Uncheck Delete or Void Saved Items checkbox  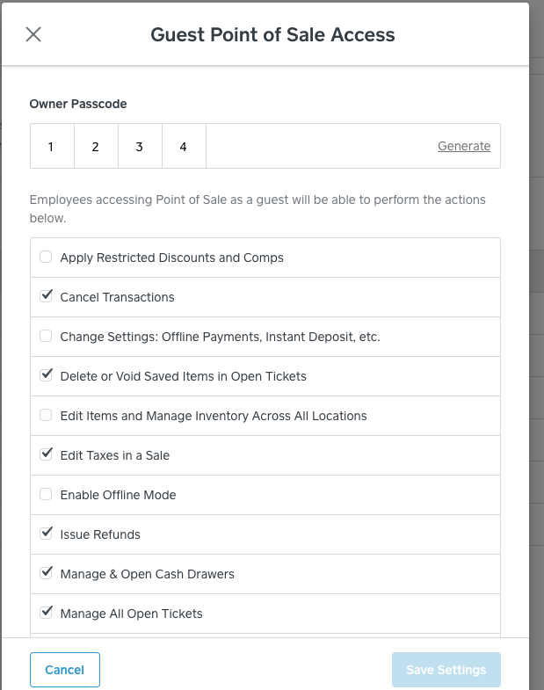[x=46, y=375]
